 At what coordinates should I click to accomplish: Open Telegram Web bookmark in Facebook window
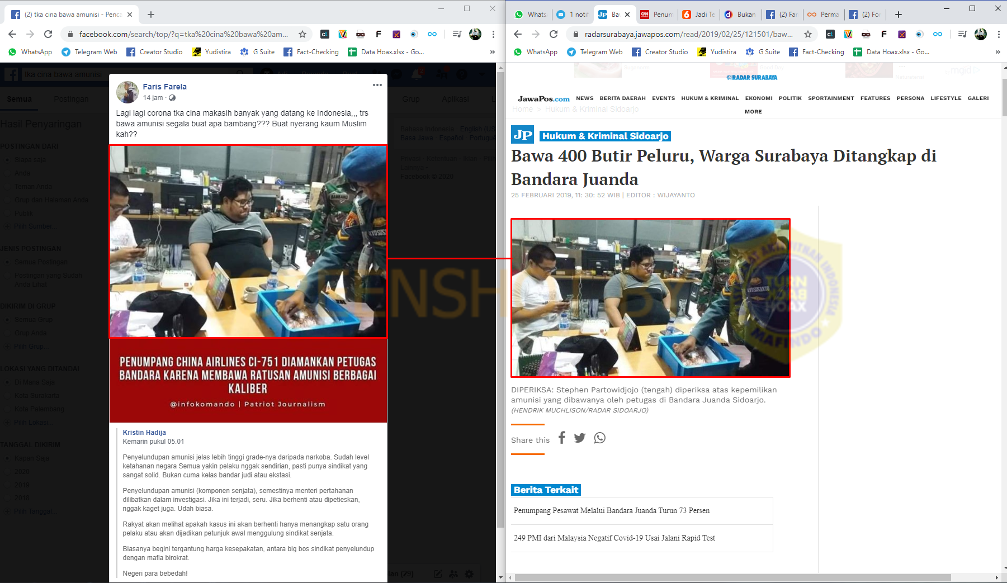[89, 52]
